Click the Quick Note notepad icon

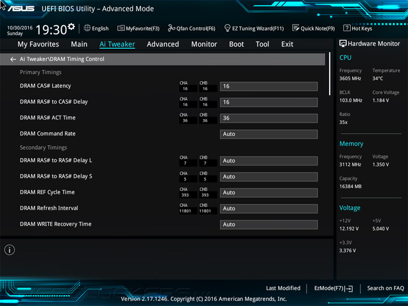296,28
